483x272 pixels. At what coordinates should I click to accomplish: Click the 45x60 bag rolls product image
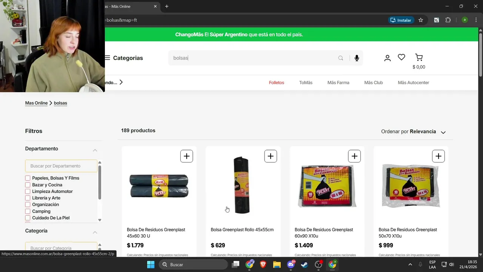click(159, 185)
